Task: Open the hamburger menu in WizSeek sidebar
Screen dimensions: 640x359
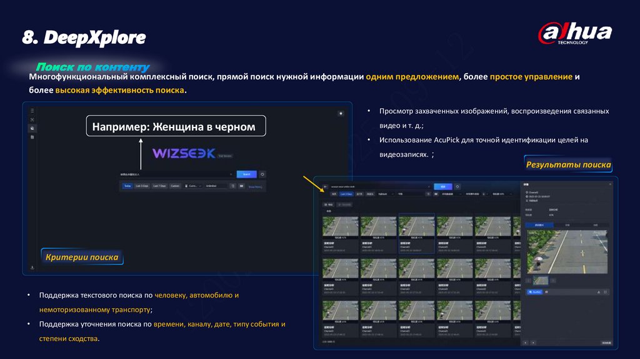Action: (x=32, y=111)
